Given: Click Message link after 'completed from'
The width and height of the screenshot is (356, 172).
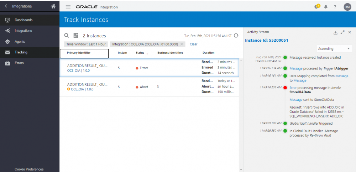Looking at the screenshot, I should (342, 76).
